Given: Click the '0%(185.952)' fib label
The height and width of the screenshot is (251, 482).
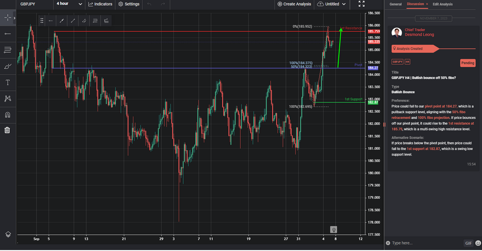Looking at the screenshot, I should tap(302, 27).
